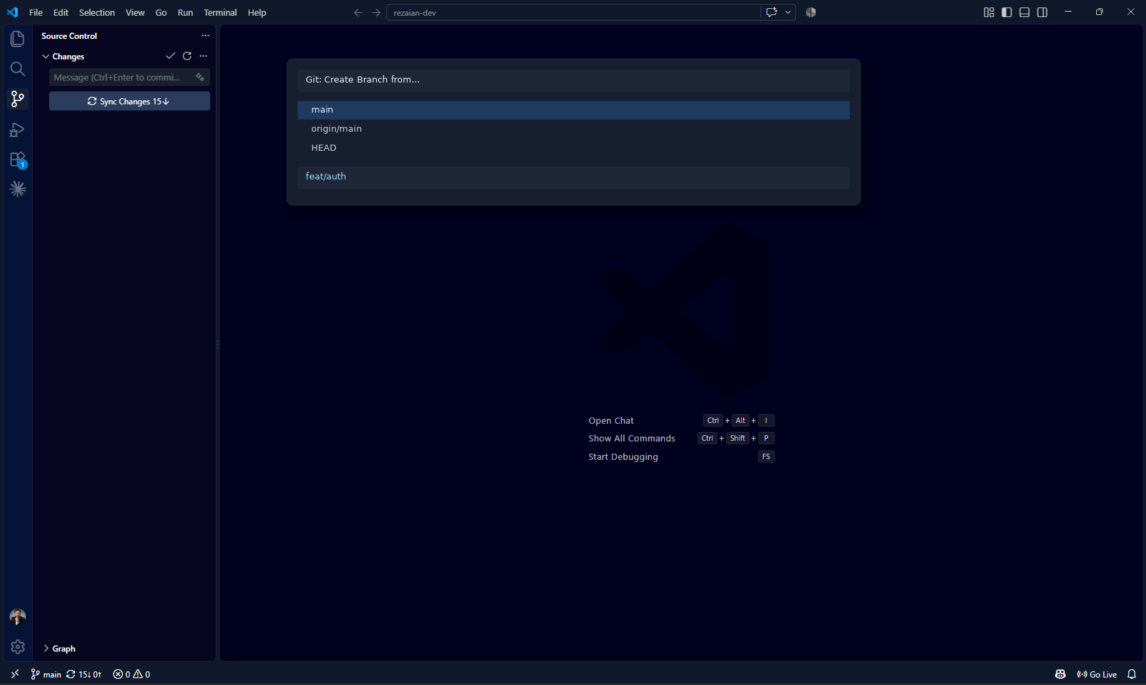1146x685 pixels.
Task: Open the Changes section more actions menu
Action: point(203,56)
